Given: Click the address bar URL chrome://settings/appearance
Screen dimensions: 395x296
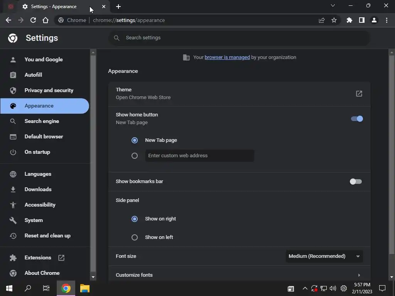Looking at the screenshot, I should pos(129,20).
